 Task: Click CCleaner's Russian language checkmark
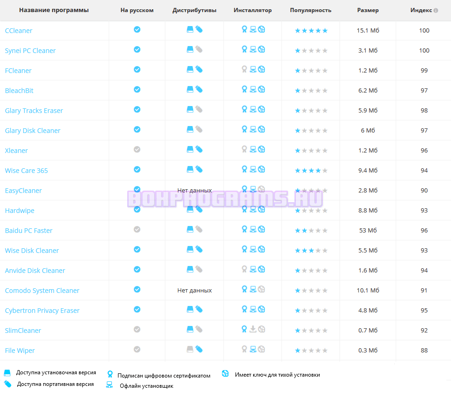point(137,29)
